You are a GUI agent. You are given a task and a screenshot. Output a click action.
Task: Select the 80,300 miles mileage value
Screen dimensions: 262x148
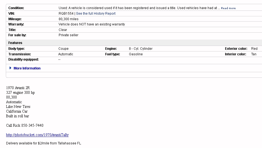68,19
